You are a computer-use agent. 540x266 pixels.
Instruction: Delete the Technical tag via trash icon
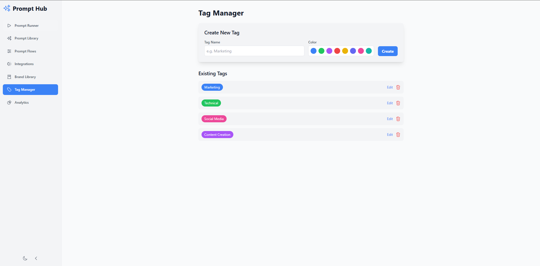(398, 103)
